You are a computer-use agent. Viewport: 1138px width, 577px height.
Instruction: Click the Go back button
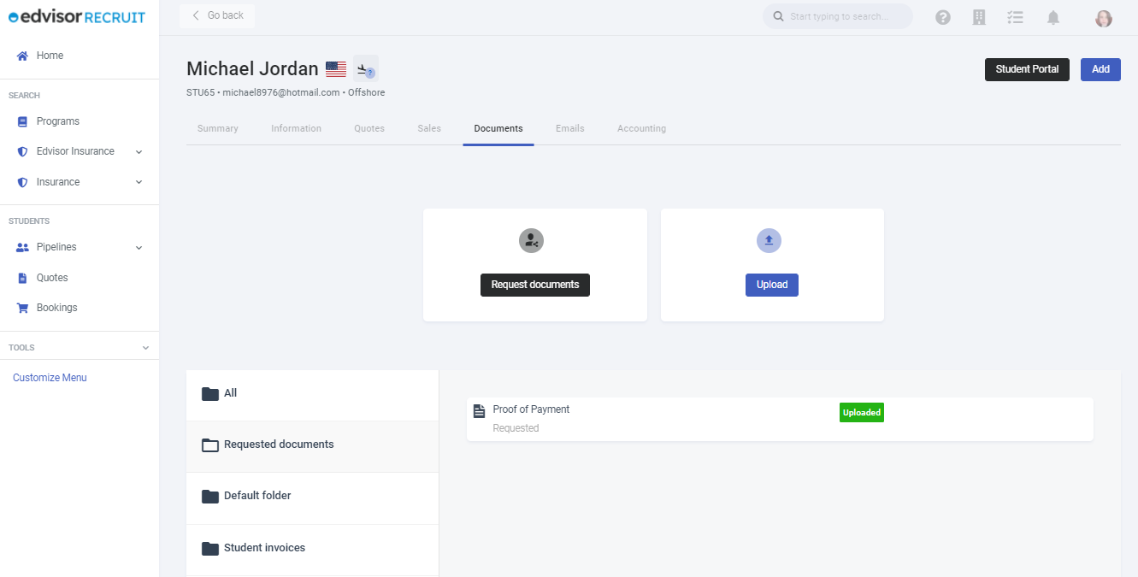217,15
